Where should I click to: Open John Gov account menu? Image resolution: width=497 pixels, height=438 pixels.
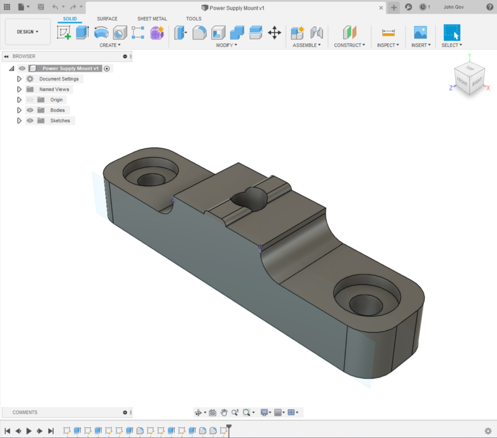click(454, 7)
